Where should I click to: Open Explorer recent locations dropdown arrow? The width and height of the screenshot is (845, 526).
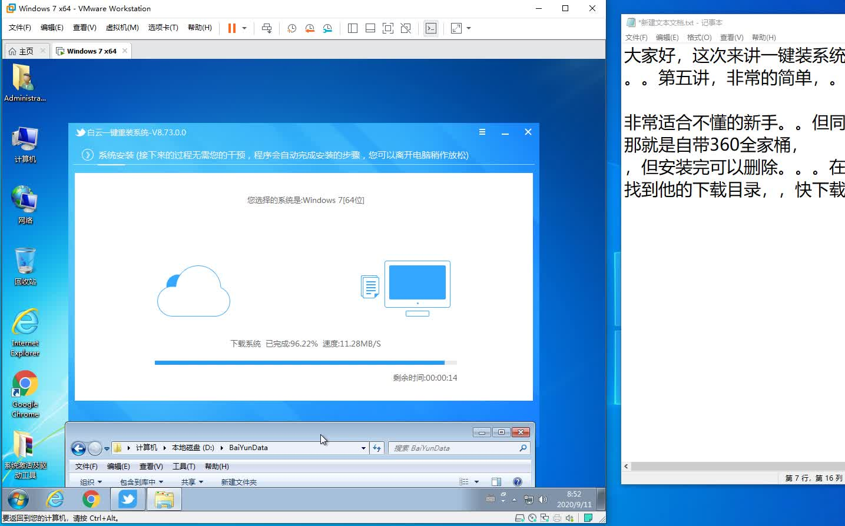(x=107, y=448)
